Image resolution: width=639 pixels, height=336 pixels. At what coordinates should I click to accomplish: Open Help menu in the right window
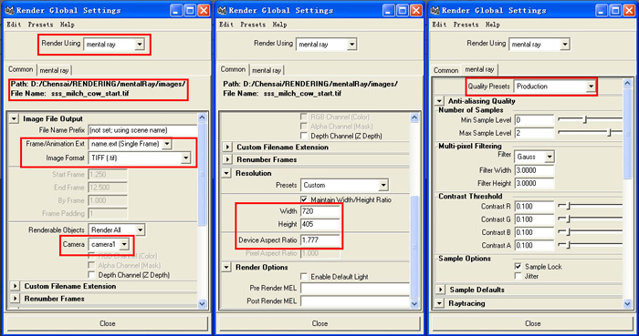[x=493, y=25]
